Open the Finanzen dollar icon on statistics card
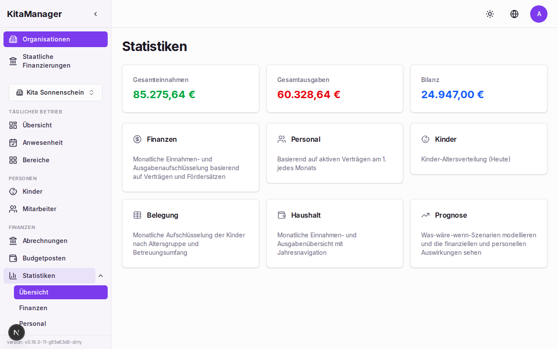 137,139
